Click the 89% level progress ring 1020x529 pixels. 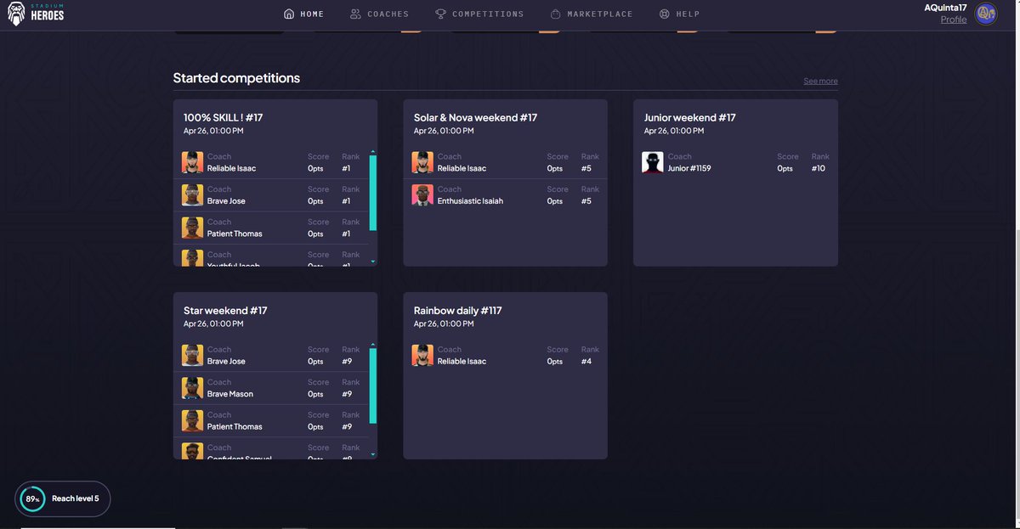[31, 499]
